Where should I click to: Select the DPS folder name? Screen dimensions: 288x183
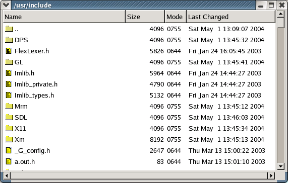pos(21,40)
